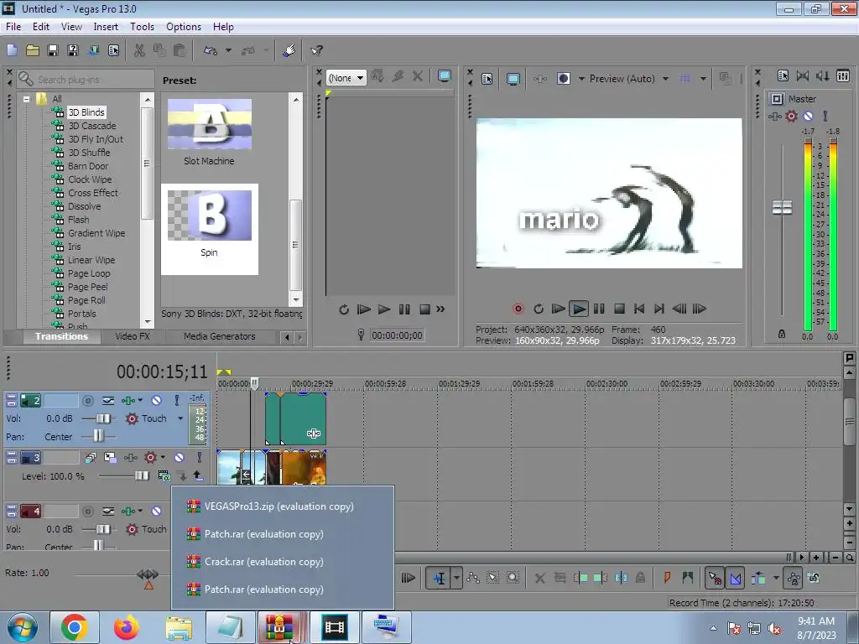Arm track 2 for record
859x644 pixels.
pyautogui.click(x=87, y=401)
